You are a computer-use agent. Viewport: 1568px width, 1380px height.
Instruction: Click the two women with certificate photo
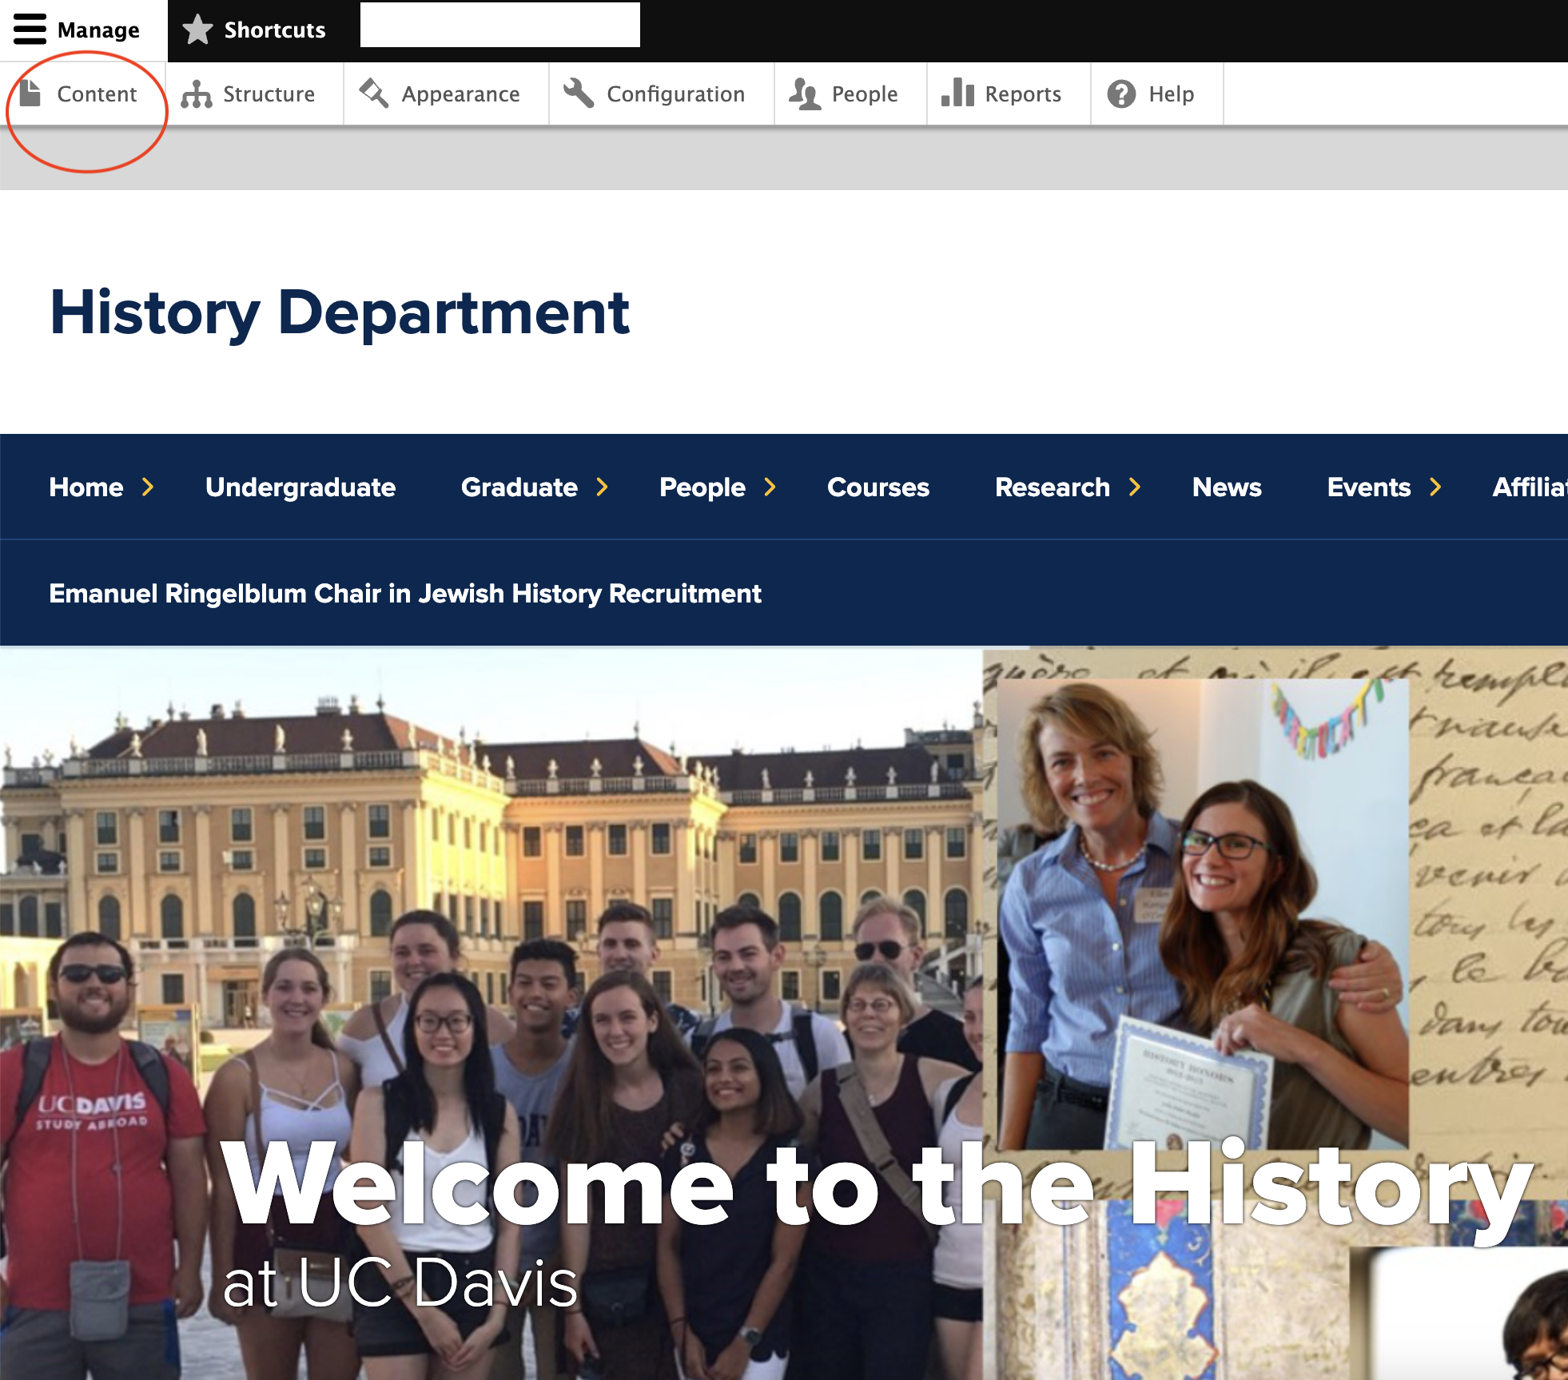tap(1203, 914)
